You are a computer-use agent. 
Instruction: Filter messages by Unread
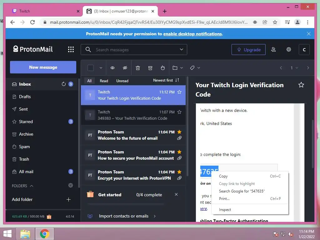coord(122,81)
